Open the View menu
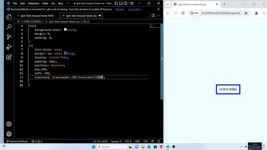267x150 pixels. point(45,3)
